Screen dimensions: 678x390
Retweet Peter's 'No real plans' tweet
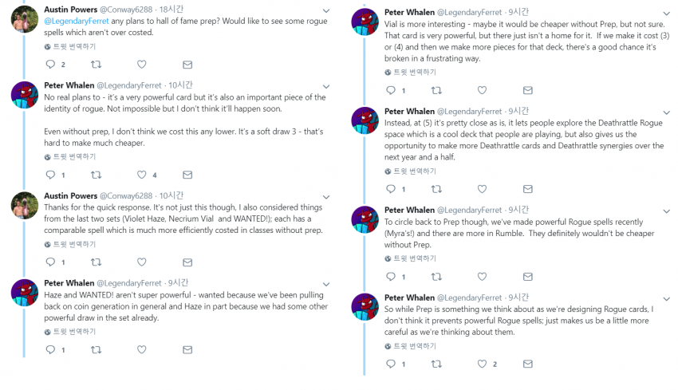coord(96,175)
